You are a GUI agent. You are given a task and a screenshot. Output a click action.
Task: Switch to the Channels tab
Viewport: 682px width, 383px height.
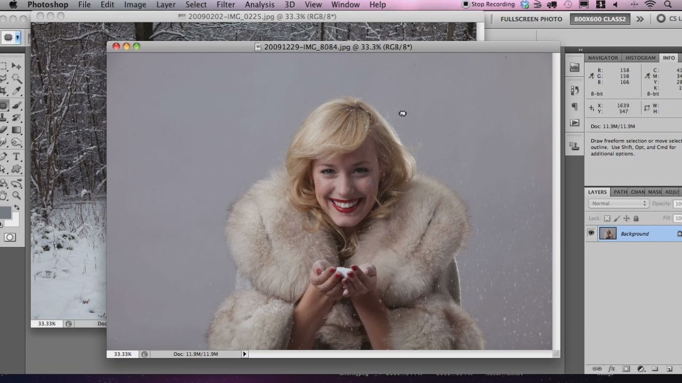pos(638,192)
